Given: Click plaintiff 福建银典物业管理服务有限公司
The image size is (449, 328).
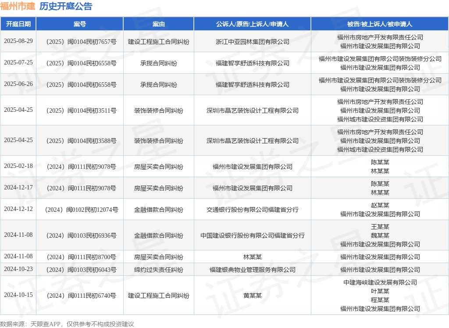Looking at the screenshot, I should click(252, 270).
